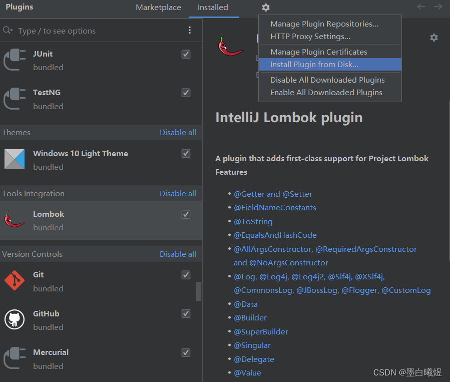Click the large Lombok chili logo in details
The height and width of the screenshot is (382, 450).
(x=230, y=46)
